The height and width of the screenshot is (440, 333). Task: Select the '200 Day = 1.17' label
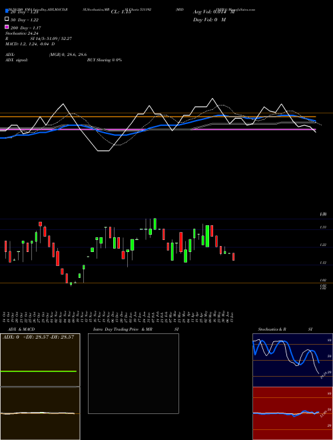25,28
